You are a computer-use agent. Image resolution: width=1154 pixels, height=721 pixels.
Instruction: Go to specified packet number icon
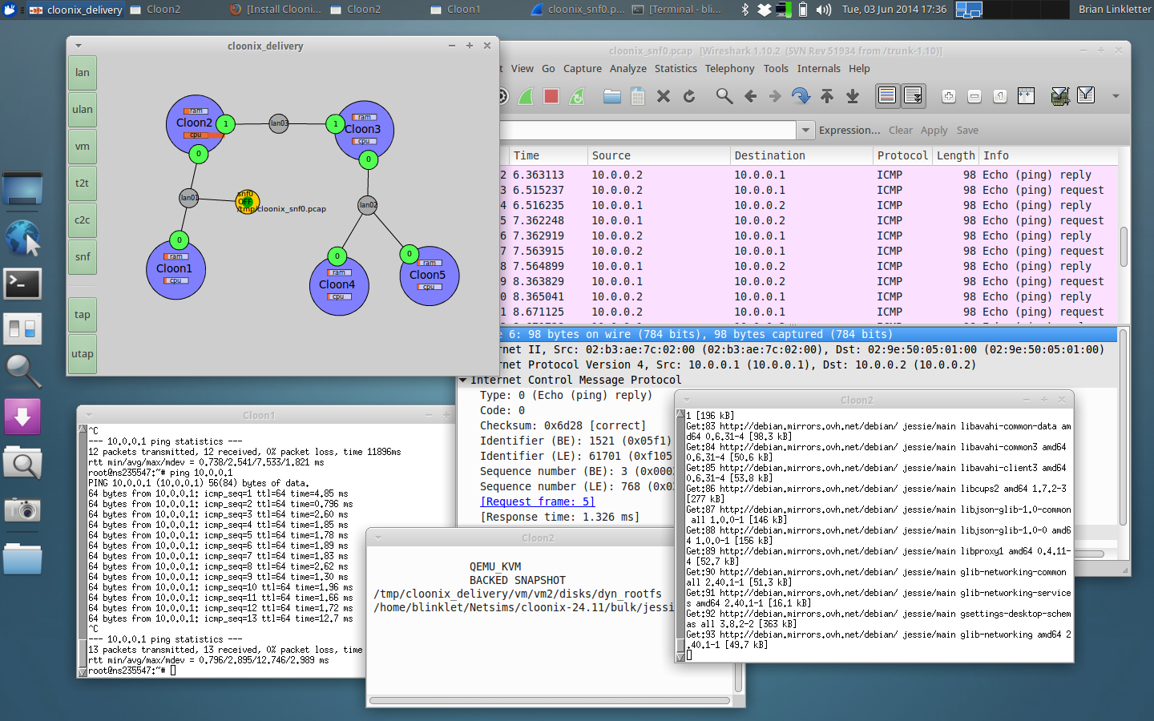801,96
